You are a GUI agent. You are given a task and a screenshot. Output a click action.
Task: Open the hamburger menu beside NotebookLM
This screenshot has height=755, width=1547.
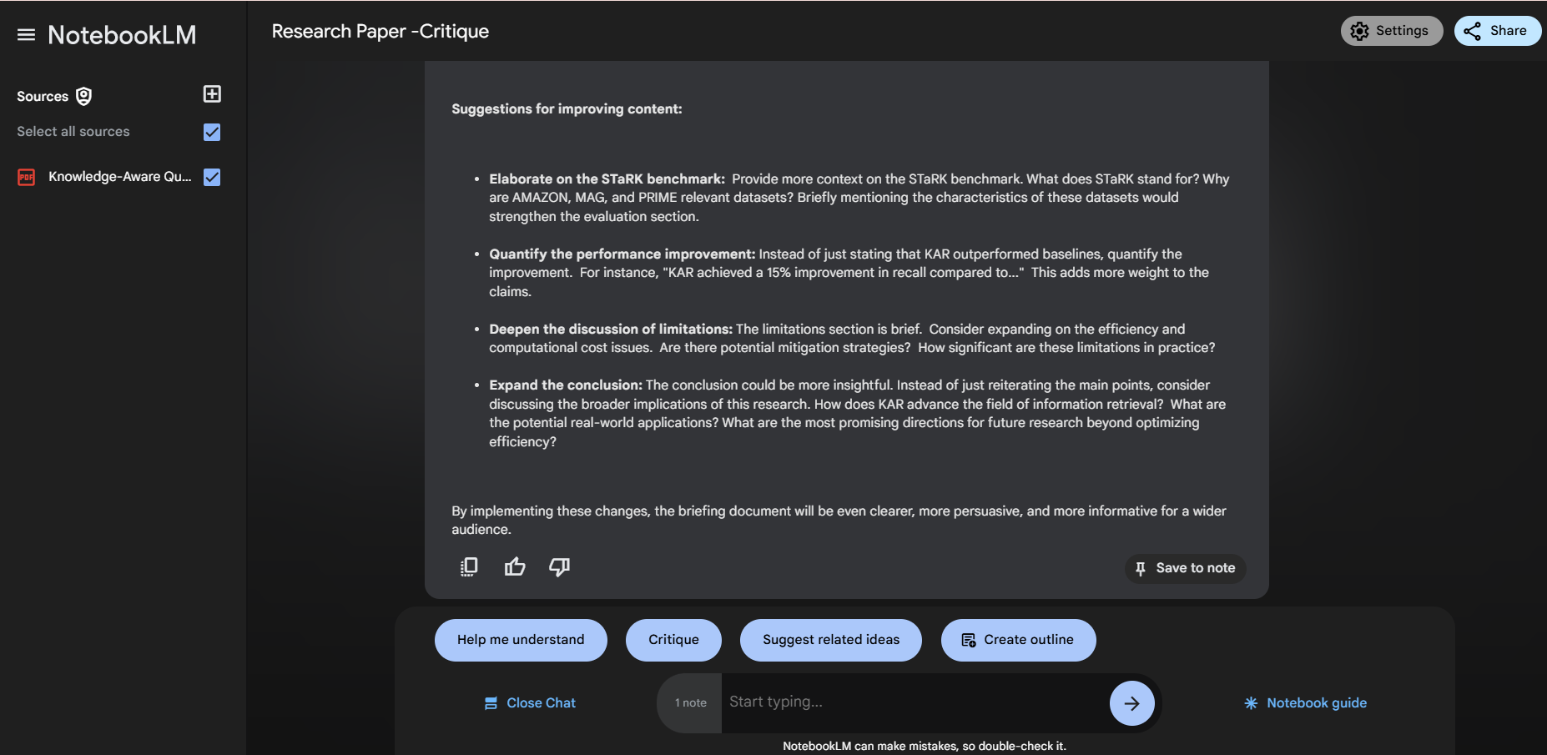[x=26, y=35]
